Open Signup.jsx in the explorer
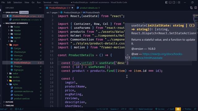Viewport: 198px width, 111px height. (x=19, y=70)
